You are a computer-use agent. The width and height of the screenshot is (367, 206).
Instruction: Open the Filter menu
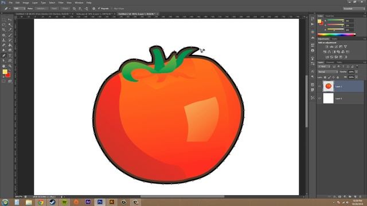(61, 3)
